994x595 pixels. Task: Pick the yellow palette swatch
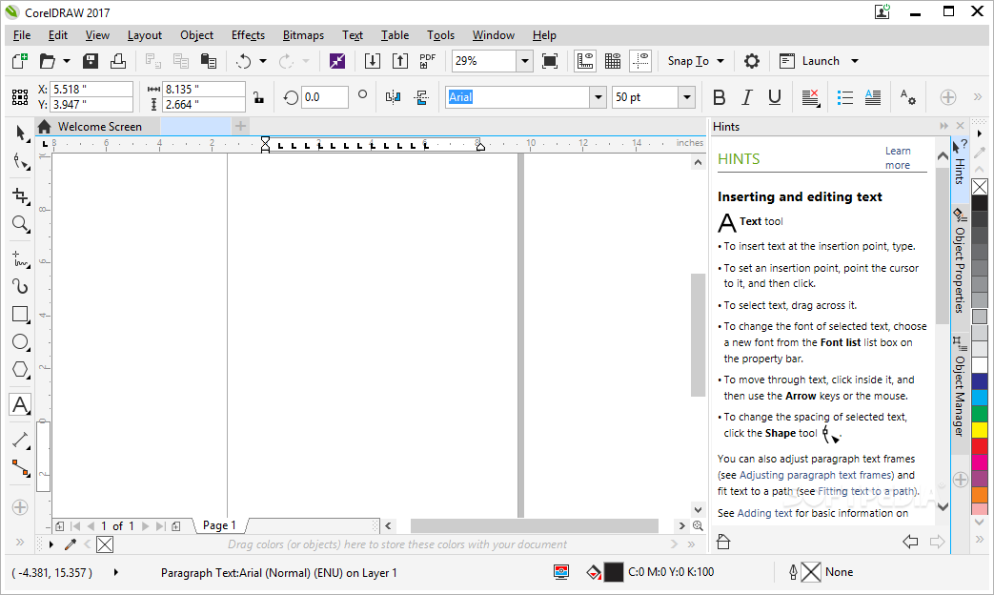980,429
